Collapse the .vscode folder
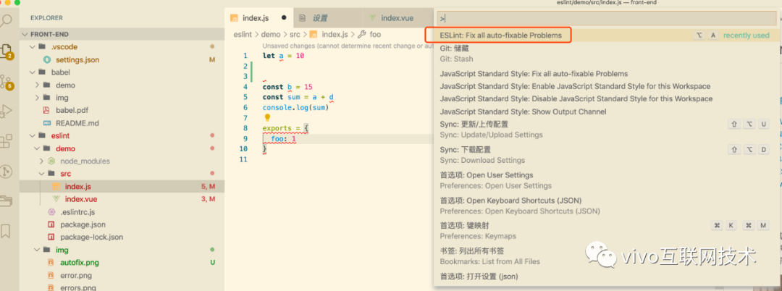This screenshot has height=291, width=782. coord(33,47)
